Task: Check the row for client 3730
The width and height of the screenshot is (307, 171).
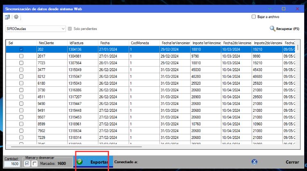Action: tap(21, 90)
